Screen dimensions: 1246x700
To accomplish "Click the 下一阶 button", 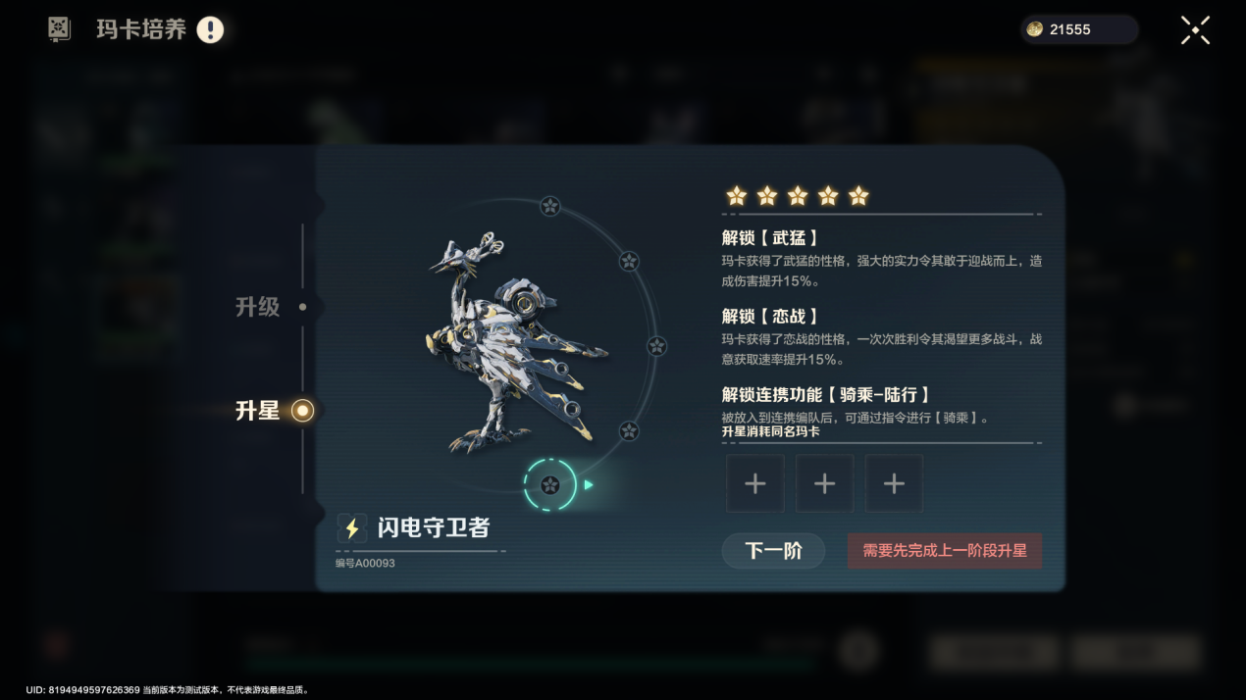I will [x=773, y=551].
